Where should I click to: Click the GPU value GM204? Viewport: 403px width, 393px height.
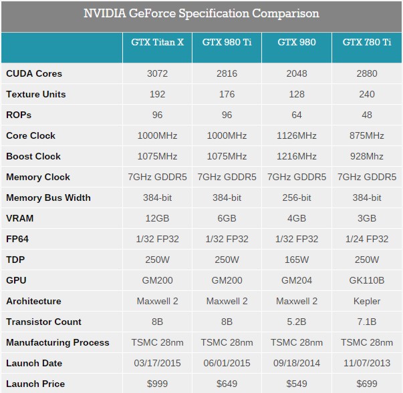pos(297,280)
